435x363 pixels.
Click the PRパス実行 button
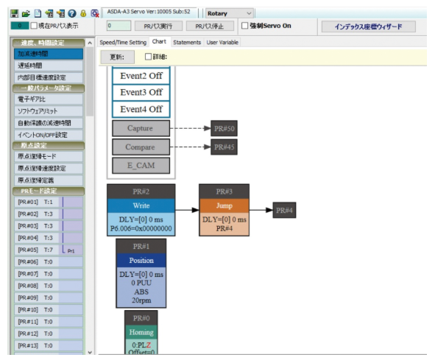[158, 26]
